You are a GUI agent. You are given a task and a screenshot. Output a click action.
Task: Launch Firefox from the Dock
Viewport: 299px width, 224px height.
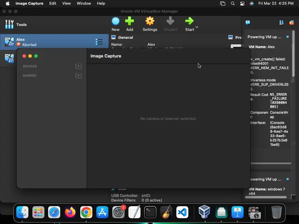[70, 212]
